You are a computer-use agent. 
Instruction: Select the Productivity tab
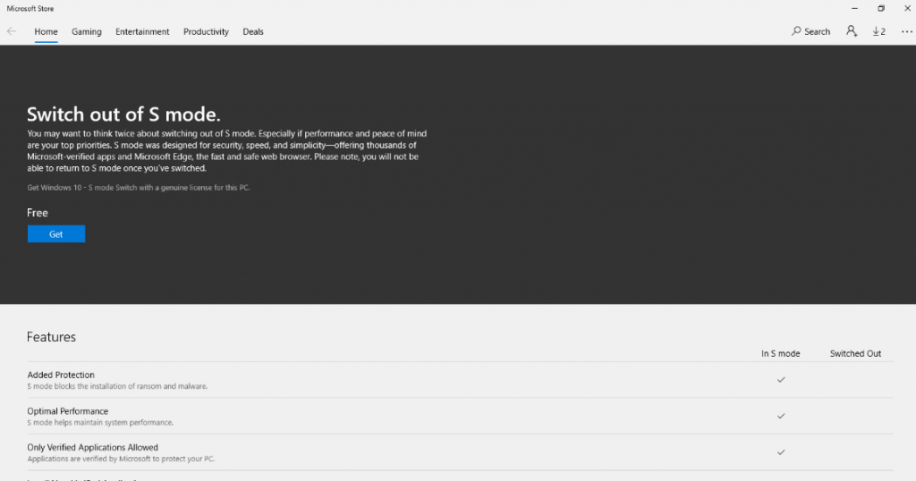[206, 31]
